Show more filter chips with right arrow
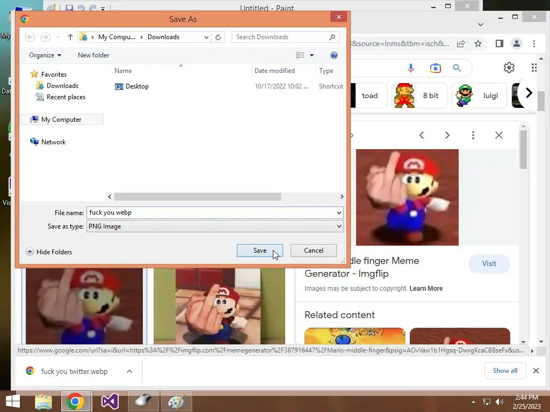 529,93
